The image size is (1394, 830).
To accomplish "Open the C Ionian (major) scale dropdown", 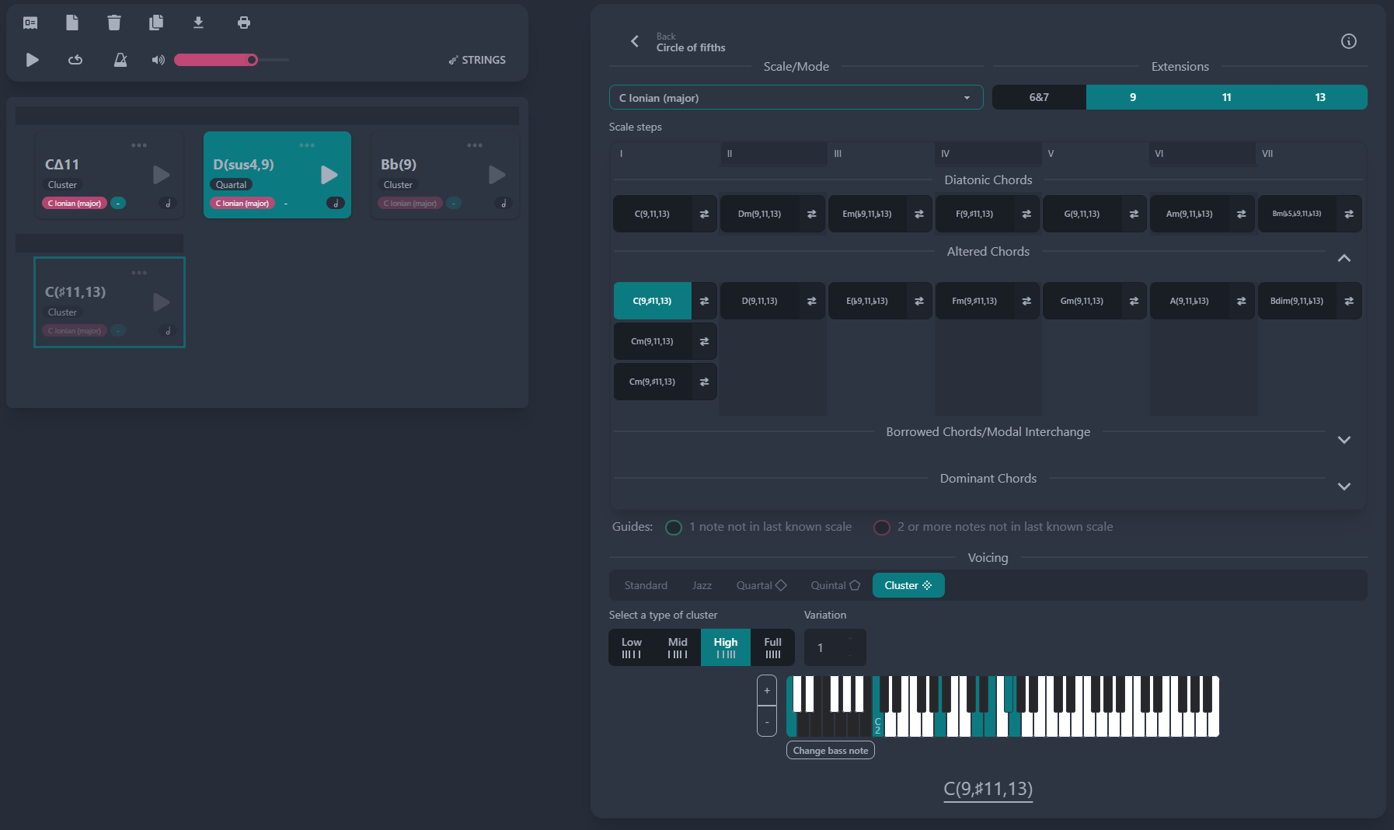I will click(795, 97).
